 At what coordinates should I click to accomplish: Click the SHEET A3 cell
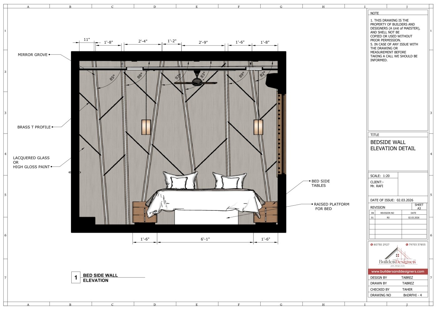[x=419, y=206]
